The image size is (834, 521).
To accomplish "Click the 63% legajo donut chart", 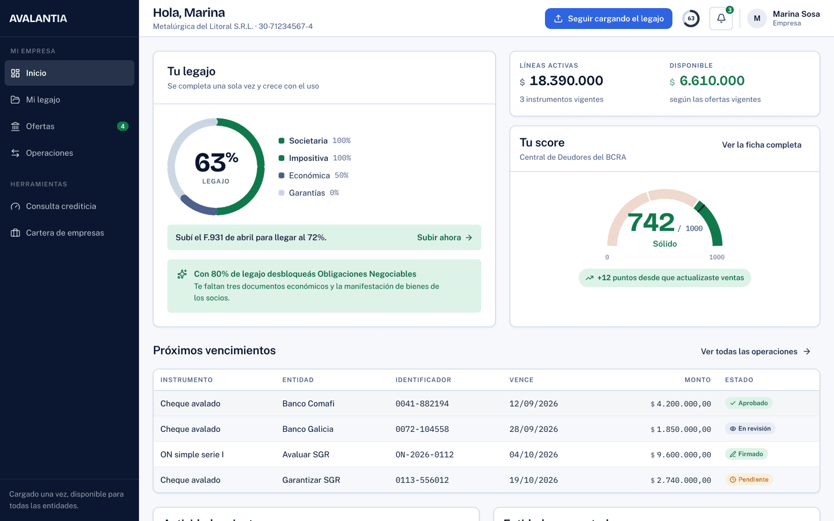I will [x=216, y=167].
